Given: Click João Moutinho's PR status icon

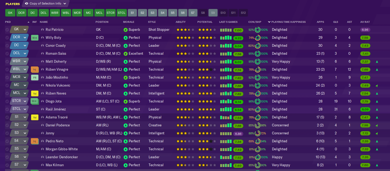Looking at the screenshot, I should [x=35, y=78].
